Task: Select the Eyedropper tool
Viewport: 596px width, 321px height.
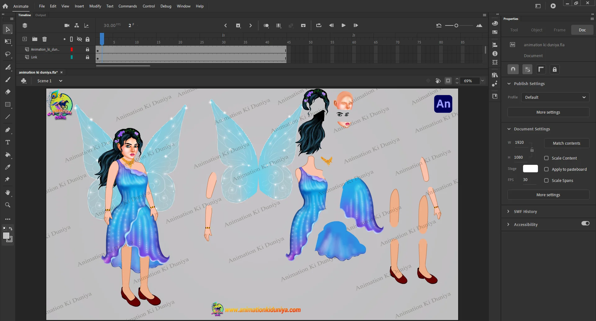Action: coord(8,167)
